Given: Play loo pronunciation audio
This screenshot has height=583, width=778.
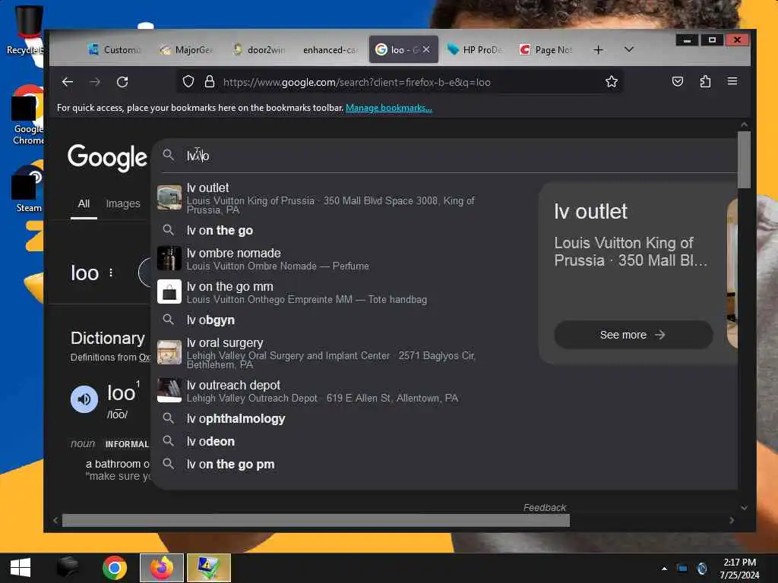Looking at the screenshot, I should [84, 399].
